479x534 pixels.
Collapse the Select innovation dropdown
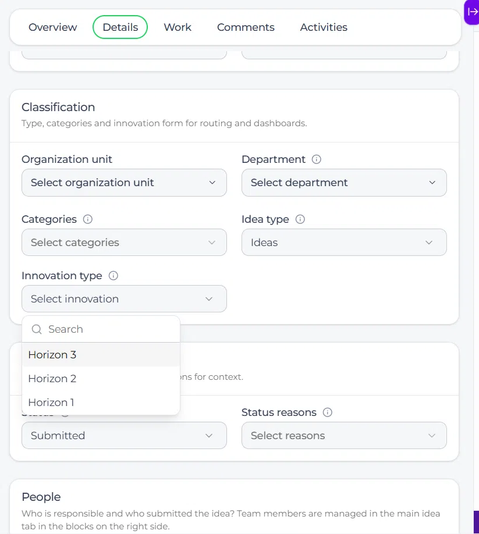[x=124, y=298]
